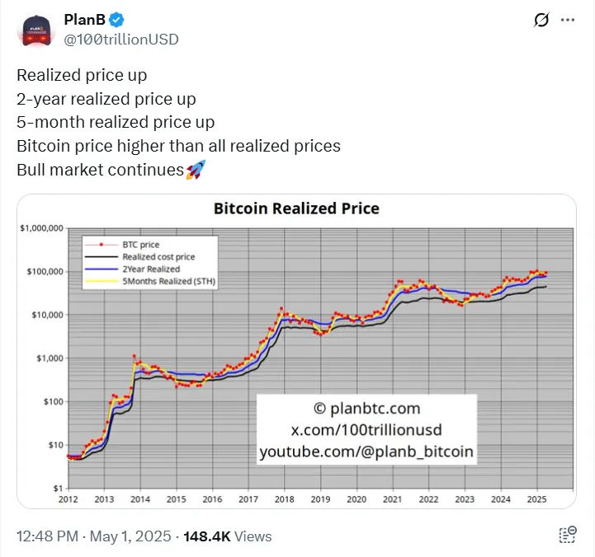Image resolution: width=595 pixels, height=557 pixels.
Task: Click the 5Months Realized (STH) legend entry
Action: tap(169, 281)
